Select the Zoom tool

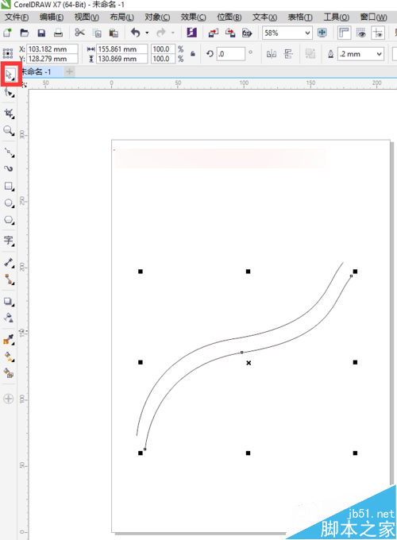9,130
